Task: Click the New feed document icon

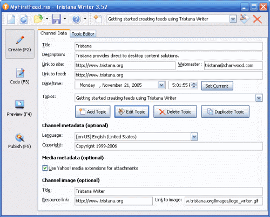Action: pyautogui.click(x=11, y=19)
